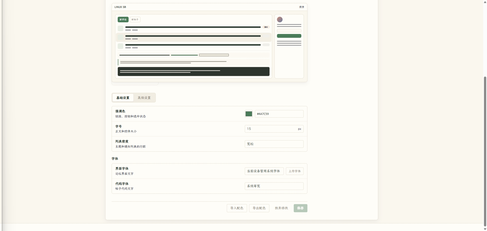Screen dimensions: 487x231
Task: Click the #4A7C59 hex color field
Action: (x=279, y=114)
